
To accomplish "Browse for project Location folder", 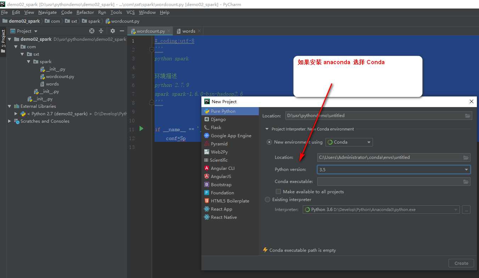I will (468, 116).
